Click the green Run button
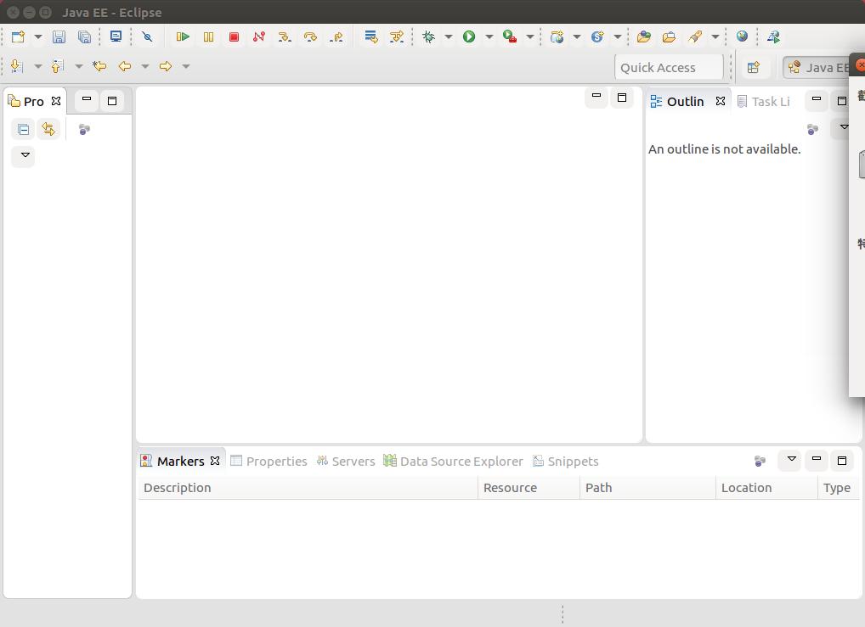 pos(469,36)
